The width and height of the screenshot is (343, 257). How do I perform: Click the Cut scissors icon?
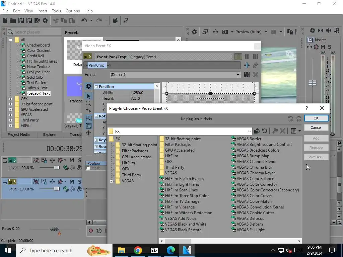pos(56,20)
